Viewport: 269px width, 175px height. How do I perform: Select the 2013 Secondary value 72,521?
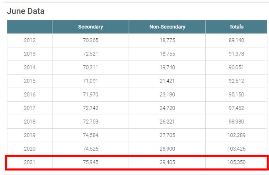coord(90,54)
